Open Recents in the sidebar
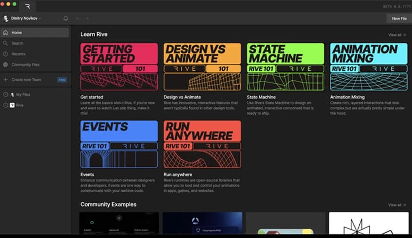The image size is (412, 238). pos(34,54)
